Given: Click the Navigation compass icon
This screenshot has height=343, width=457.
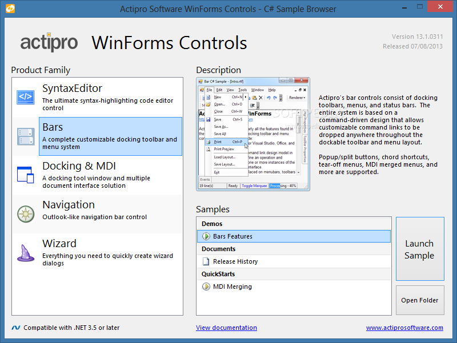Looking at the screenshot, I should point(26,213).
